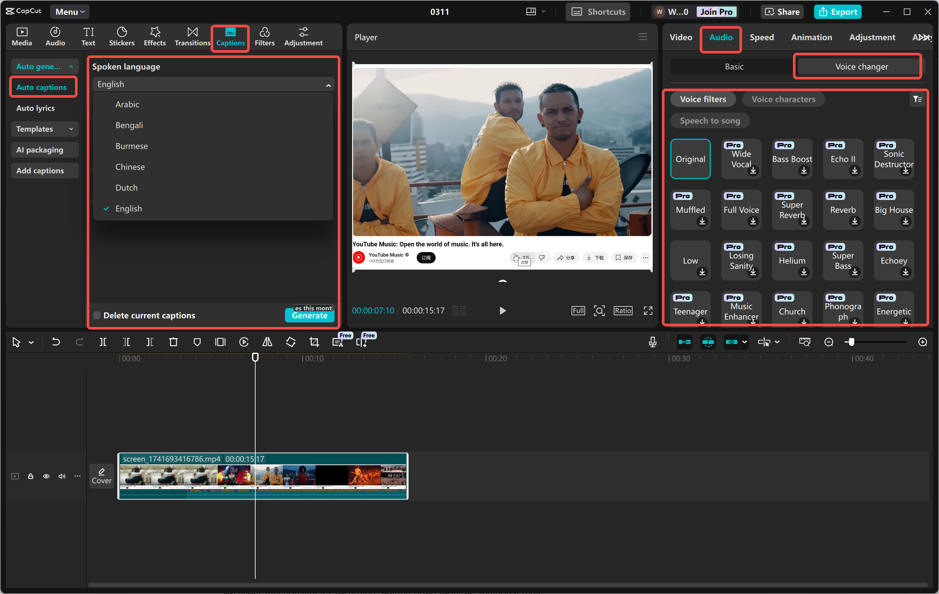Collapse the English spoken language dropdown
This screenshot has width=939, height=594.
(328, 84)
